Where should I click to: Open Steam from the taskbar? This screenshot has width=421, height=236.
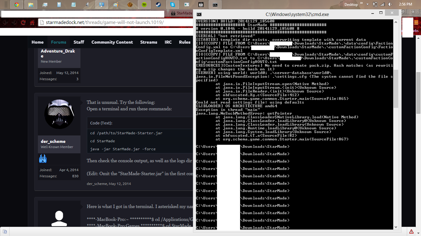[158, 5]
